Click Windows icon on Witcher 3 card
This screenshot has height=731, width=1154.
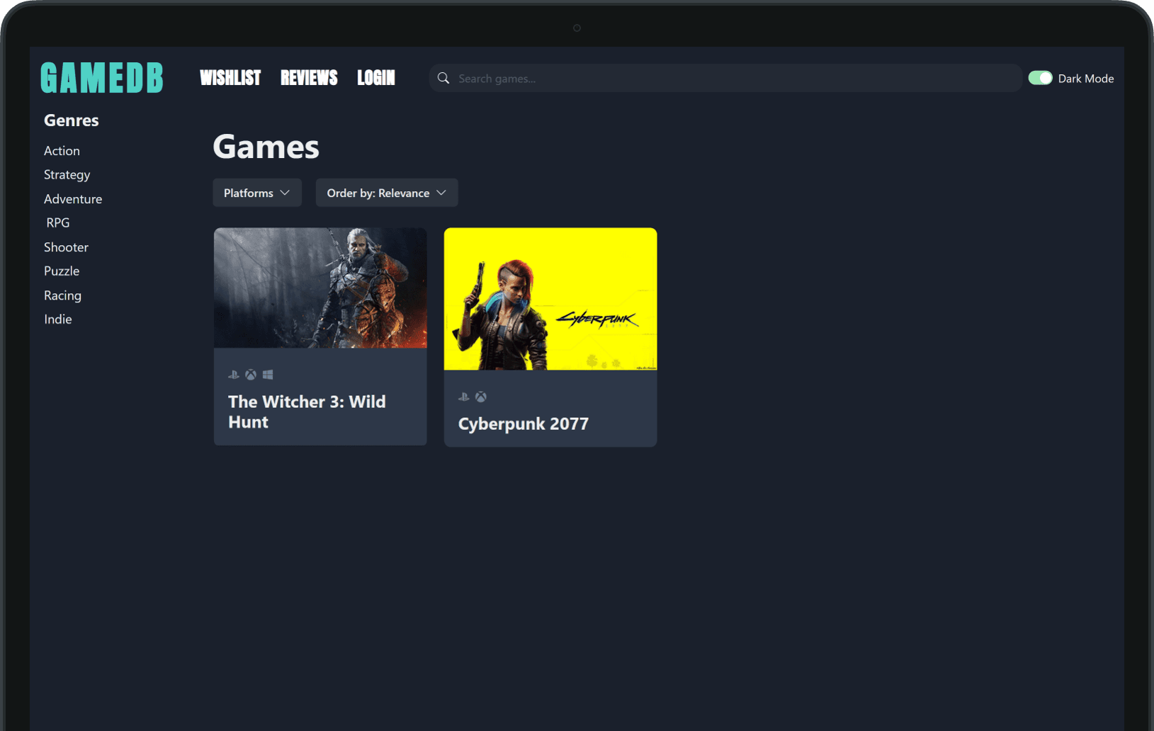(268, 375)
